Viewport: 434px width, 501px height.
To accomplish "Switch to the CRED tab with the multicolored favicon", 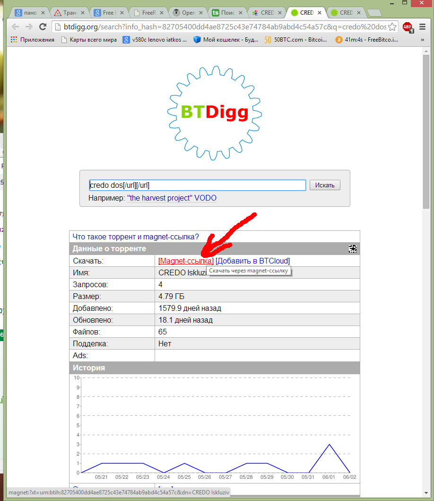I will [267, 13].
